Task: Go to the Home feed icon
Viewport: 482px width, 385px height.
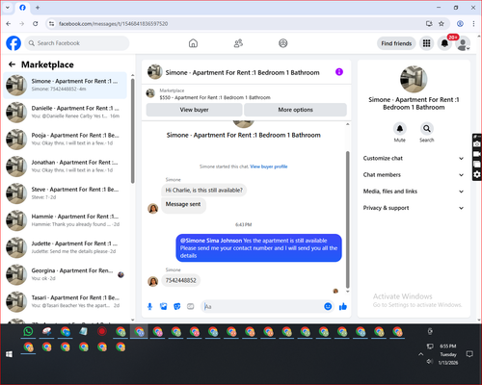Action: pos(193,43)
